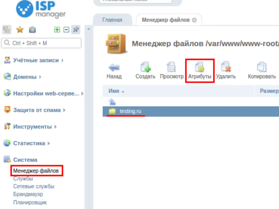
Task: Open Сетевые службы in sidebar
Action: point(34,186)
